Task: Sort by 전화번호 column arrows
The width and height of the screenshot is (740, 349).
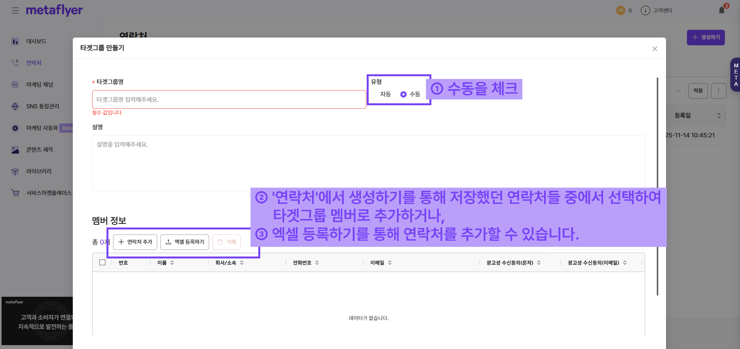Action: tap(317, 263)
